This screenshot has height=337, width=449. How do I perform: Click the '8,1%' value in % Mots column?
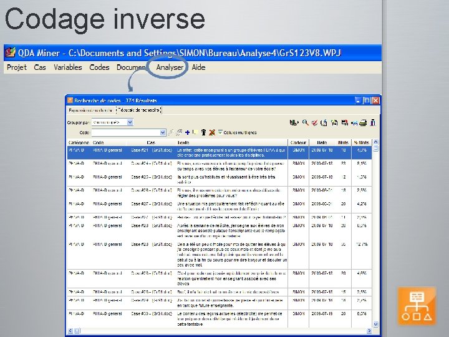pyautogui.click(x=362, y=164)
